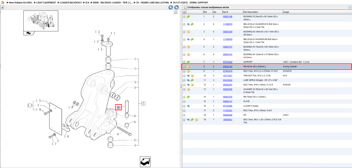Open part number 85803192 link
This screenshot has height=168, width=352.
click(227, 67)
